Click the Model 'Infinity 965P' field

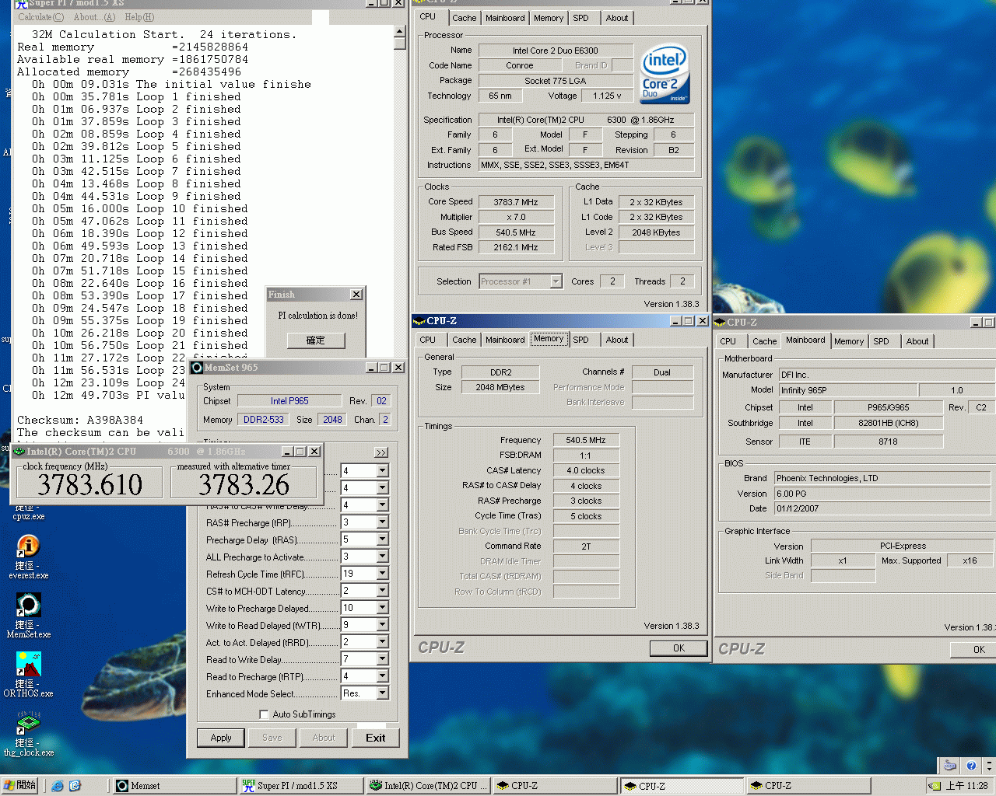tap(847, 390)
